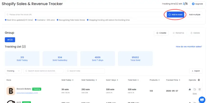Click Recognizing Fake Sales Stores text
Screen dimensions: 207x103
[72, 20]
